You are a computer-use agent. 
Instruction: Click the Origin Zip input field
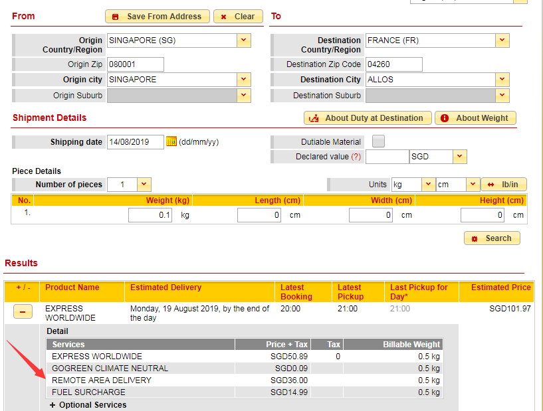[135, 64]
